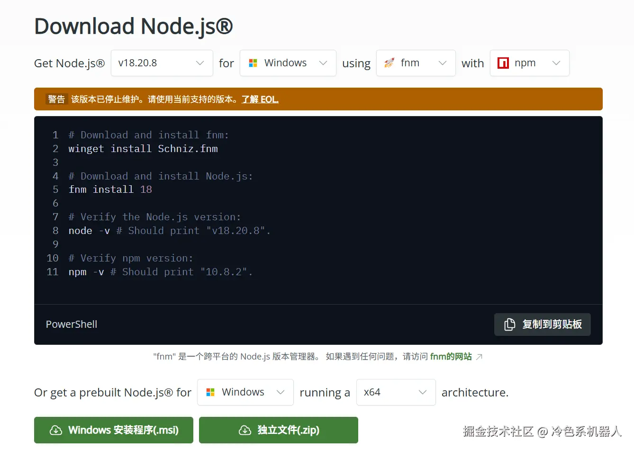Click the external link arrow after fnm的网站
Screen dimensions: 634x450
[479, 357]
